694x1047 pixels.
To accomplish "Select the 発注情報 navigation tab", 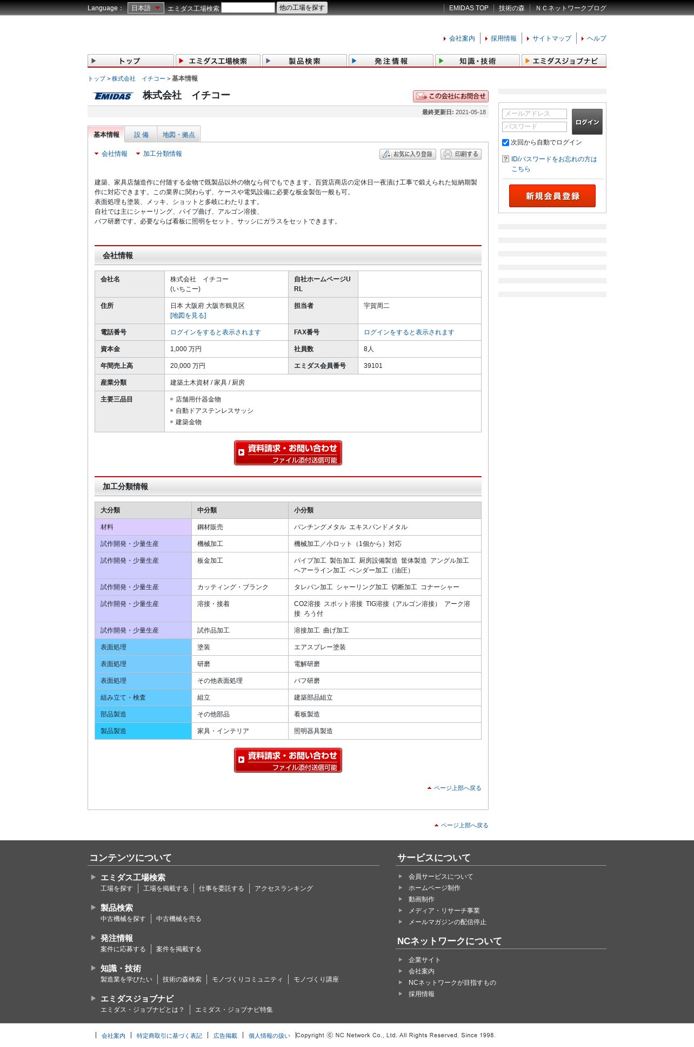I will click(x=391, y=61).
